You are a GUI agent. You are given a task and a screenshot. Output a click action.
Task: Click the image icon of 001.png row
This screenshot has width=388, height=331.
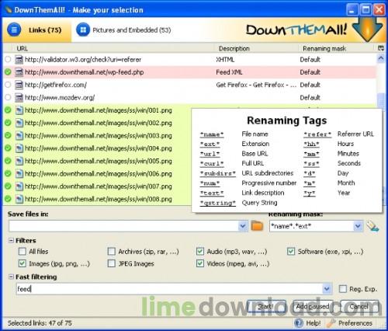(19, 110)
